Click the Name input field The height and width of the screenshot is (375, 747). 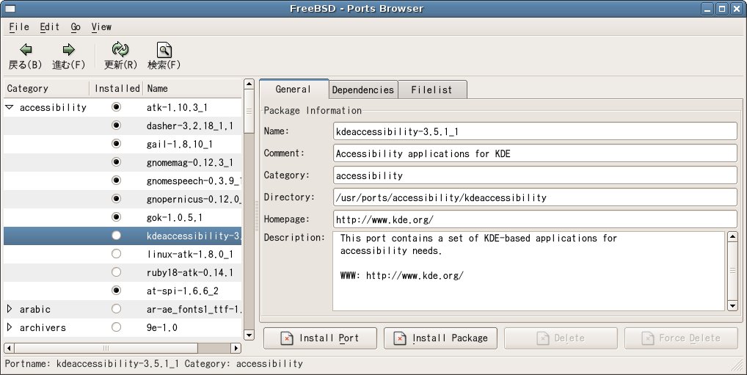tap(535, 131)
